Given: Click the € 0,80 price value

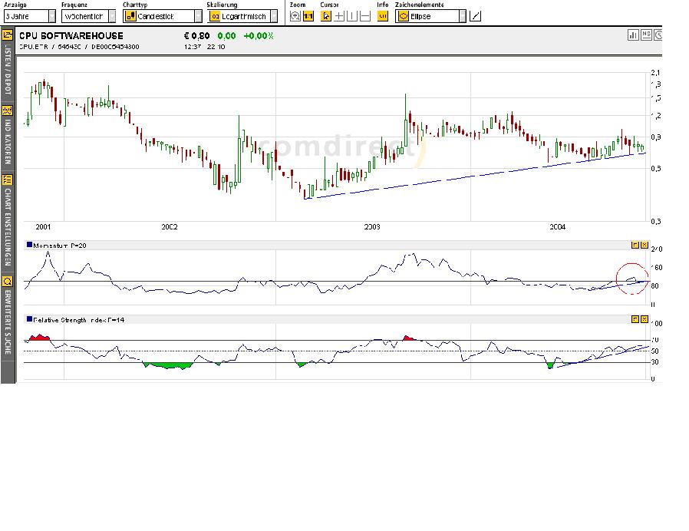Looking at the screenshot, I should [x=197, y=36].
